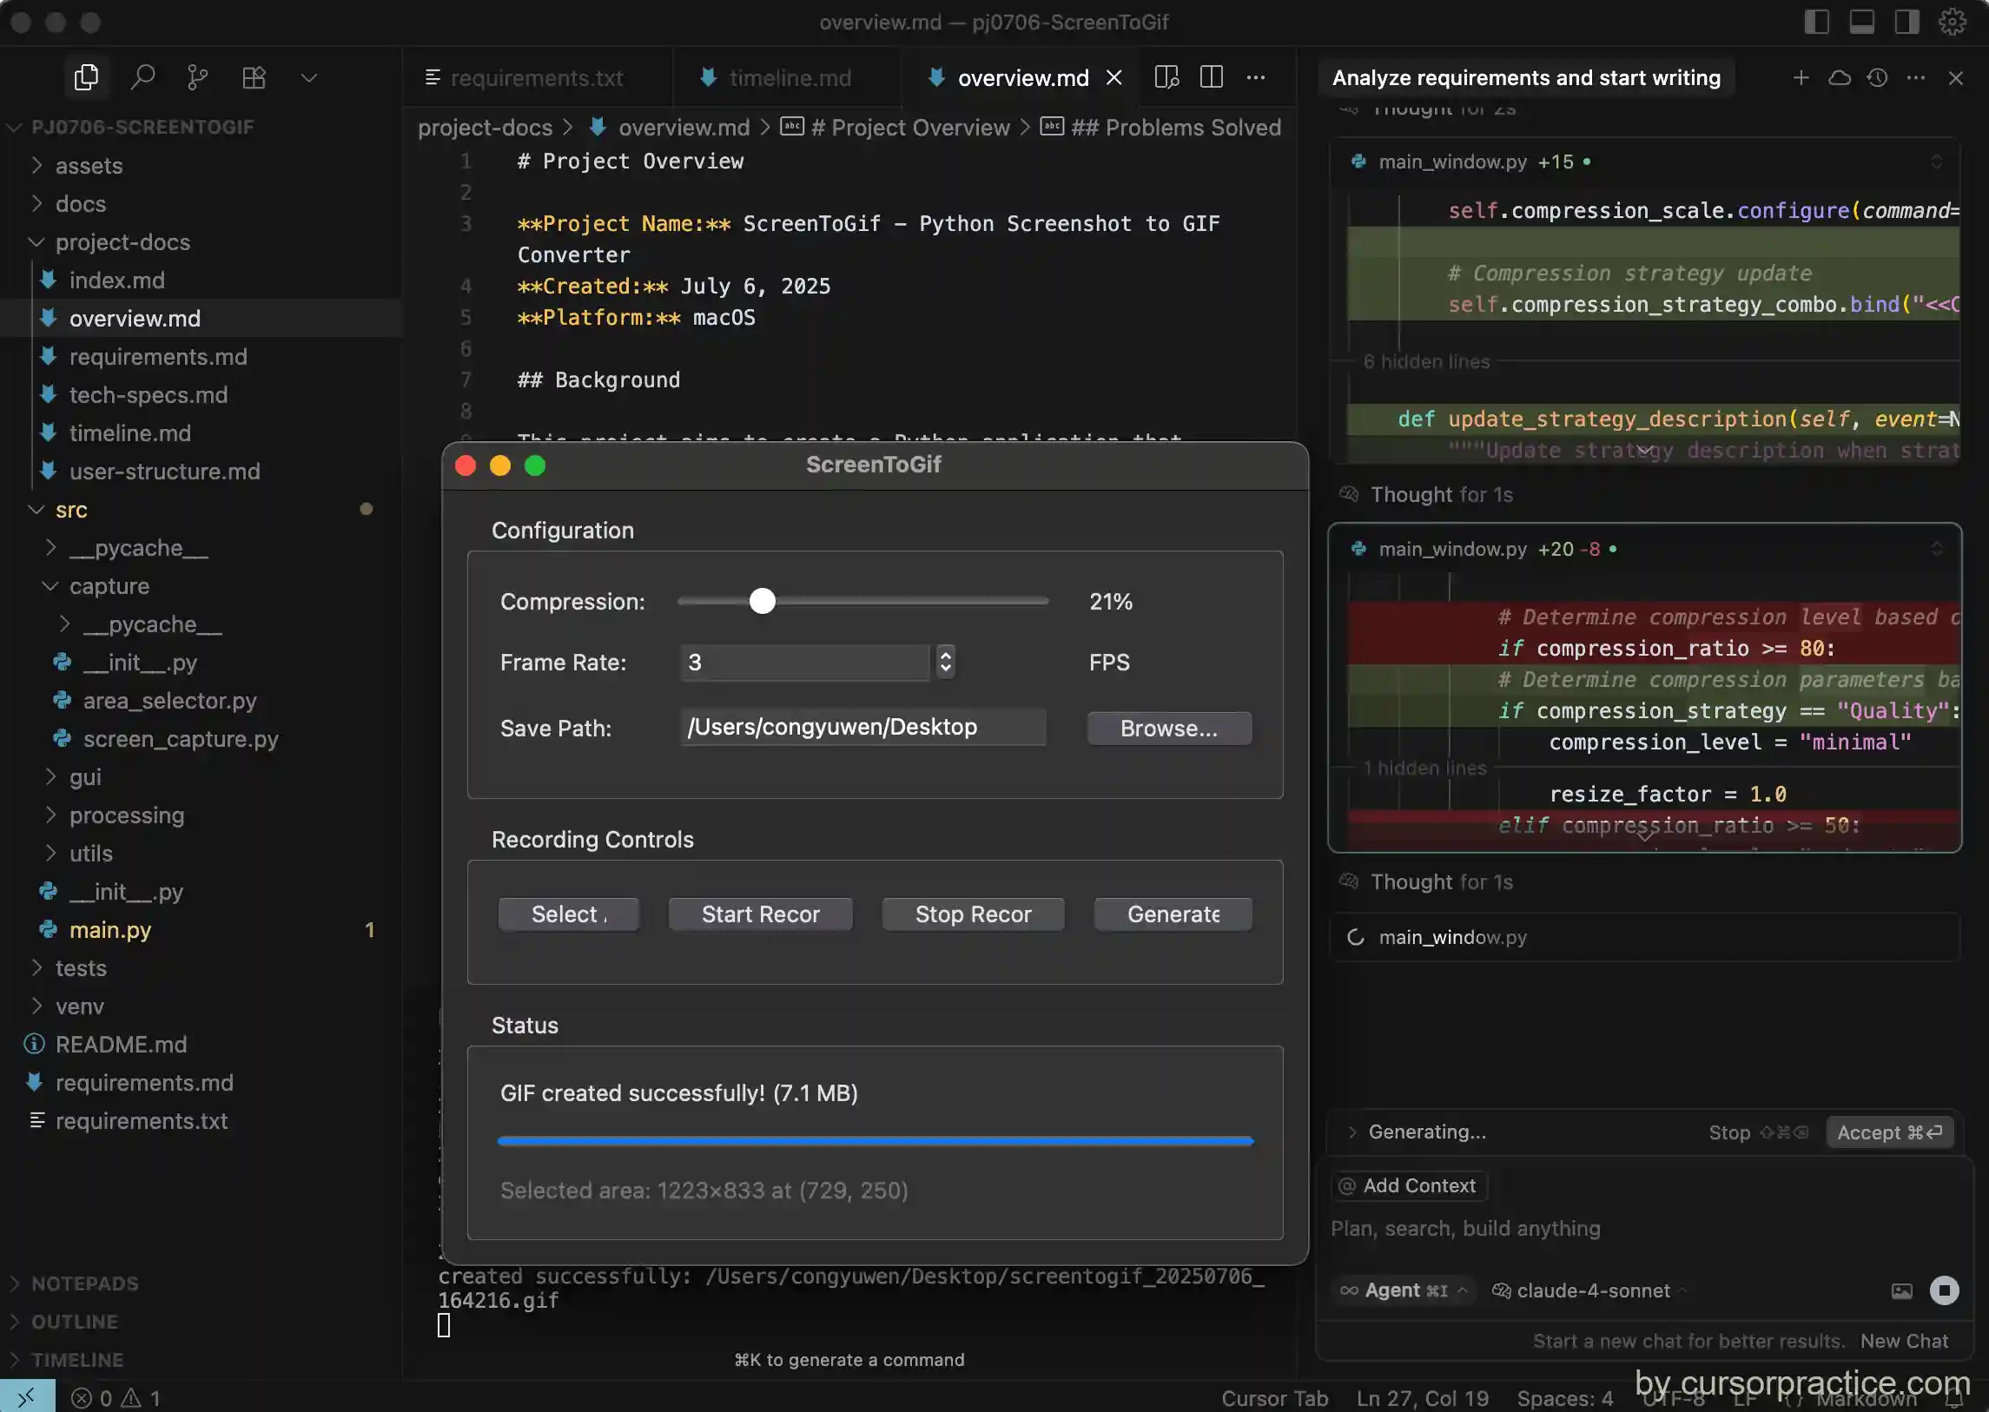Click the Frame Rate value field
1989x1412 pixels.
804,662
